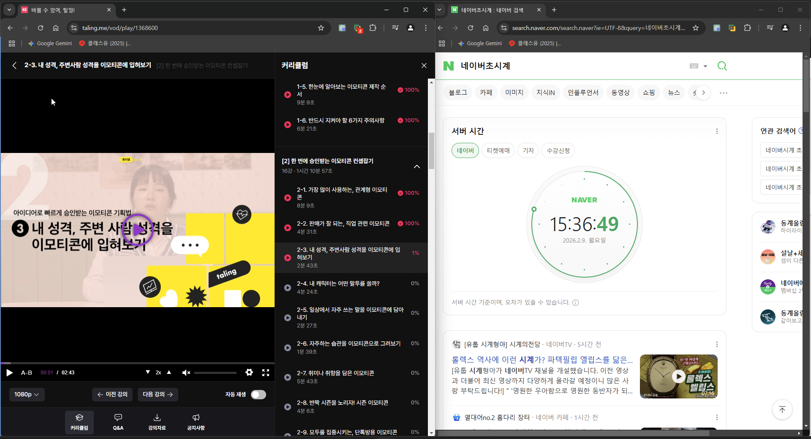The width and height of the screenshot is (811, 439).
Task: Open tab search dropdown in taling window
Action: click(9, 10)
